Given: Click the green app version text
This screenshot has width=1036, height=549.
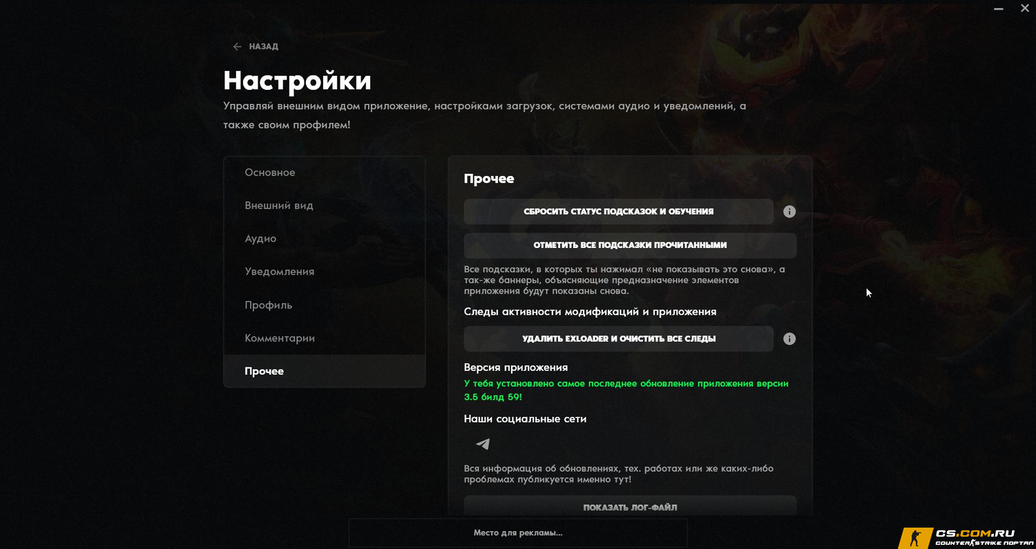Looking at the screenshot, I should pos(626,390).
